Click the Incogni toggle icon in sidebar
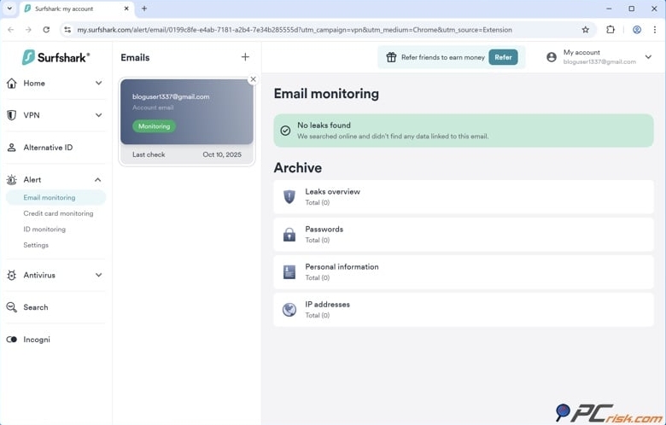This screenshot has height=425, width=666. [12, 340]
